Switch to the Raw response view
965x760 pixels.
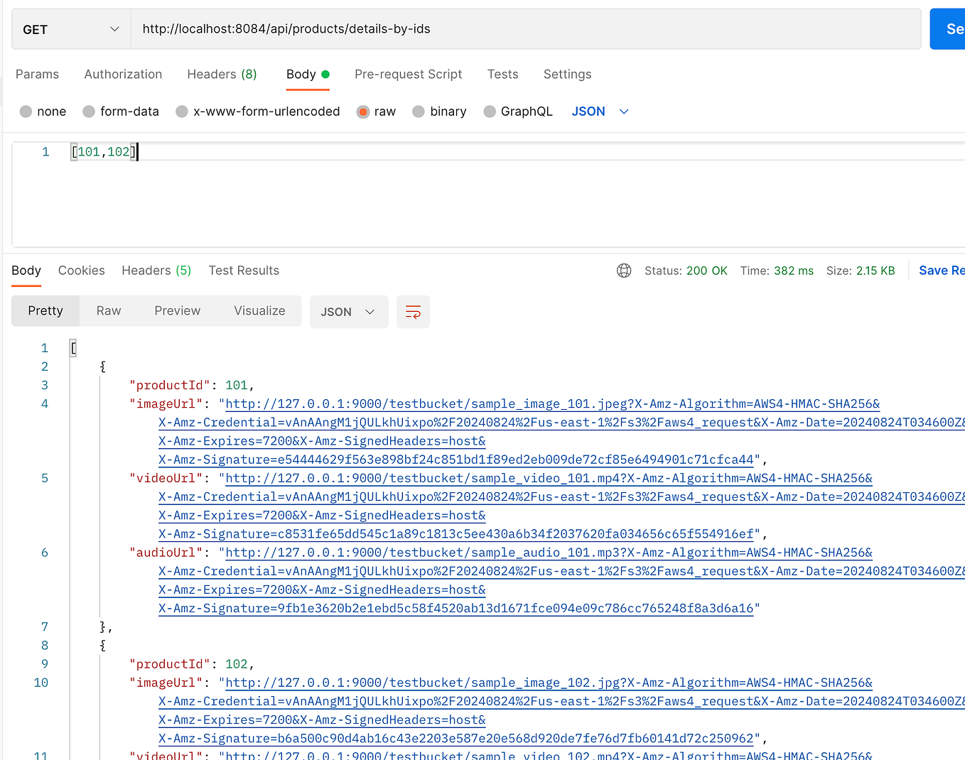click(x=108, y=310)
